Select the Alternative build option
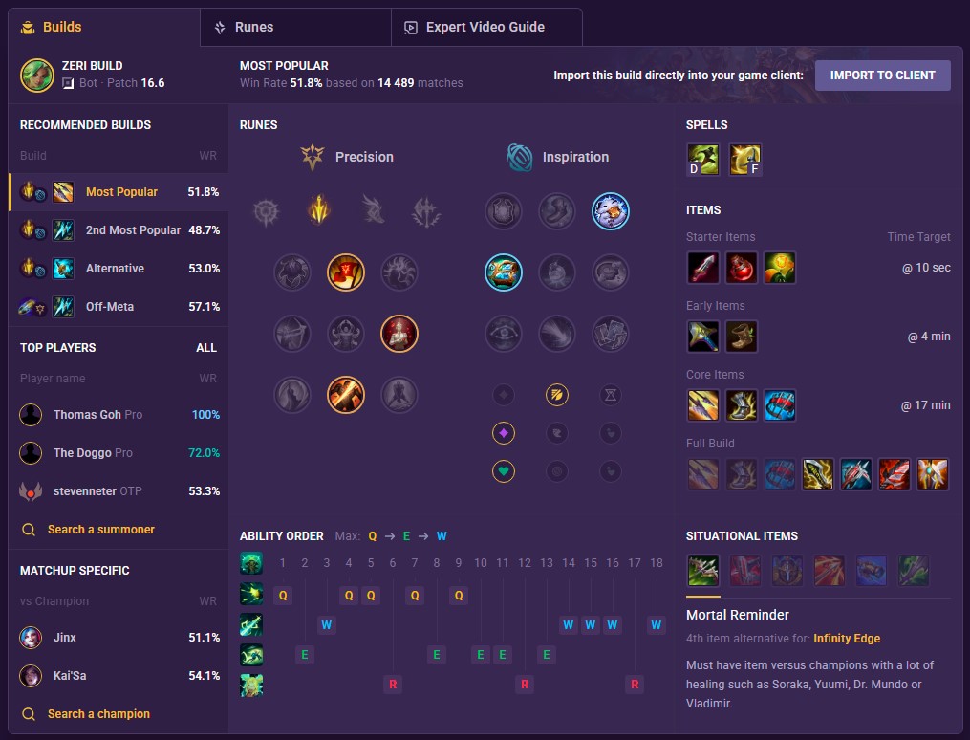Viewport: 970px width, 740px height. pos(119,269)
